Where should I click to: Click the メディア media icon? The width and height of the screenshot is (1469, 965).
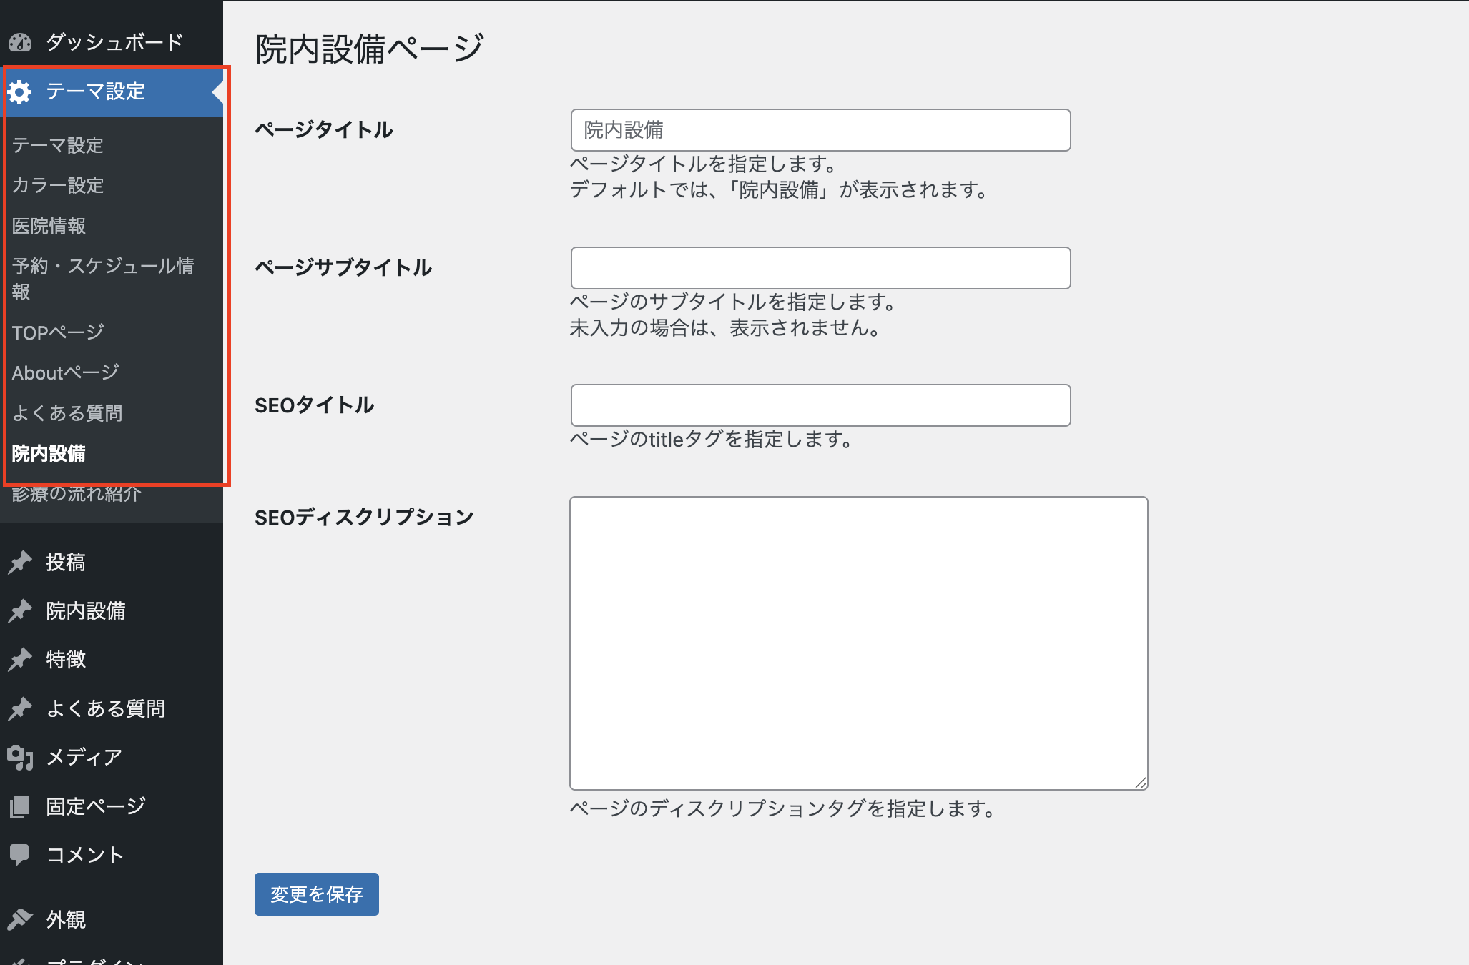[x=20, y=757]
